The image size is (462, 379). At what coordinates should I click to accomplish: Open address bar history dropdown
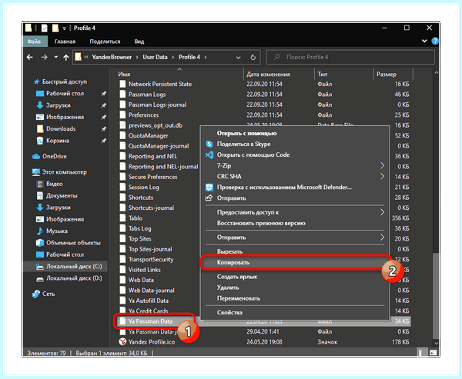click(238, 58)
